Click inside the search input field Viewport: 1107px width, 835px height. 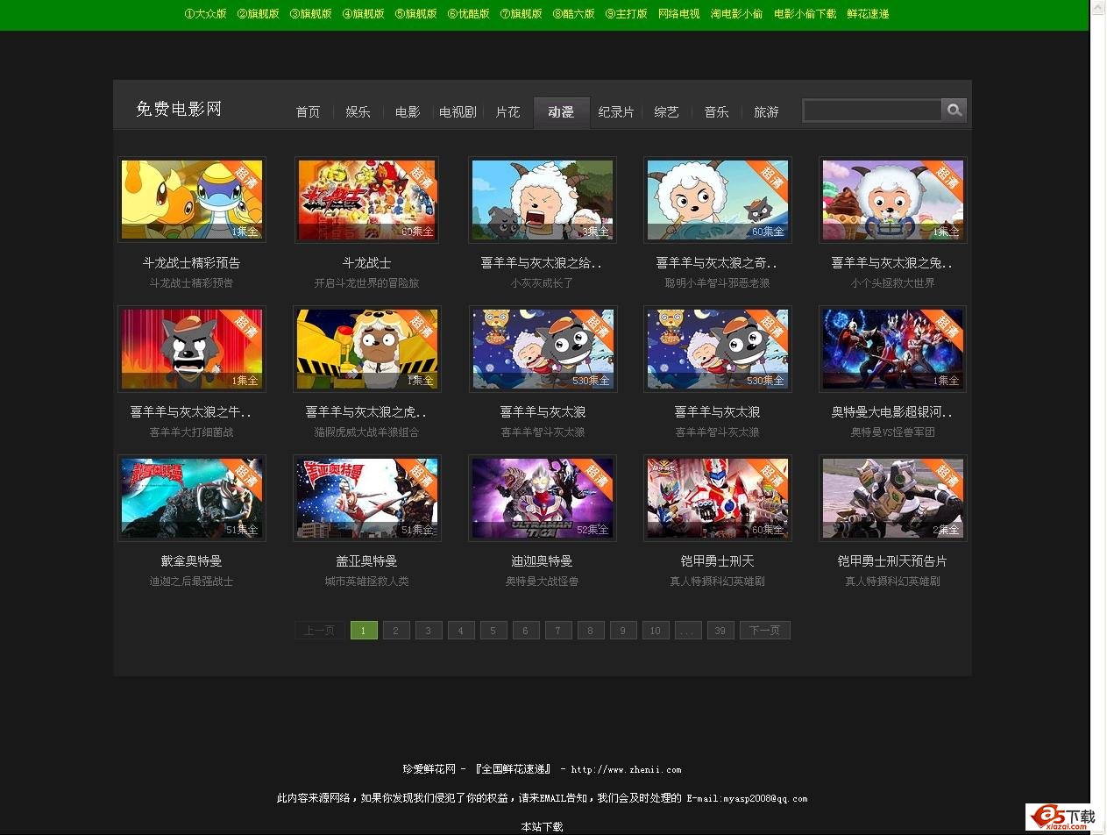pyautogui.click(x=872, y=110)
